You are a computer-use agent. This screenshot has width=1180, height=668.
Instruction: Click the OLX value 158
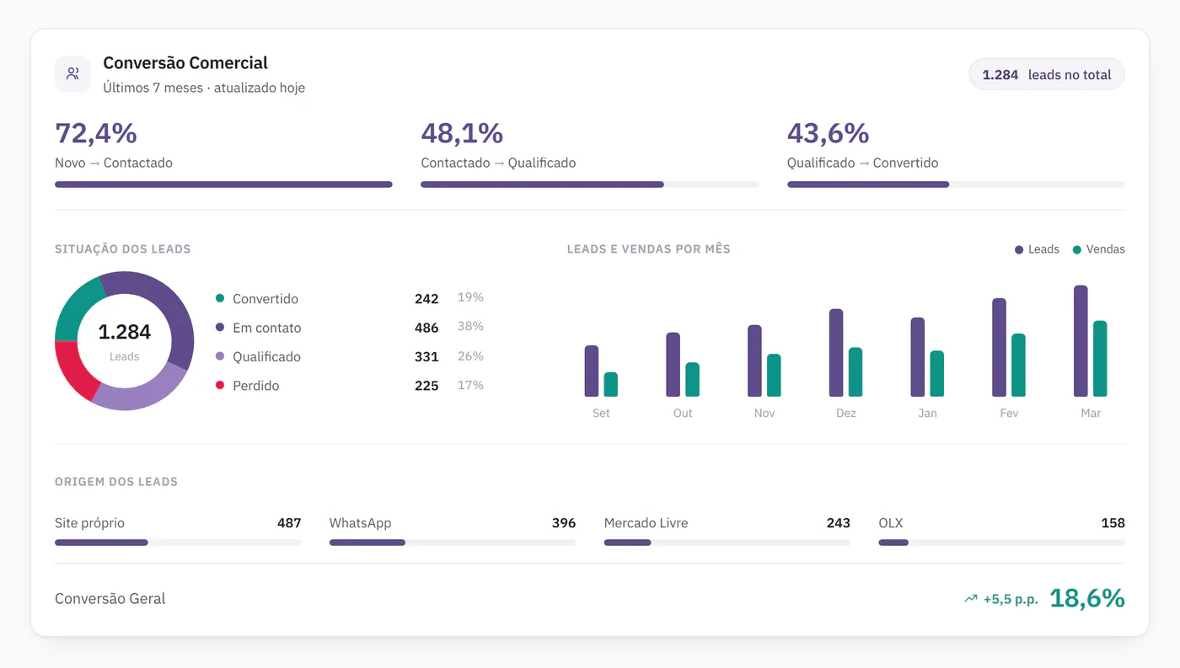click(1113, 523)
